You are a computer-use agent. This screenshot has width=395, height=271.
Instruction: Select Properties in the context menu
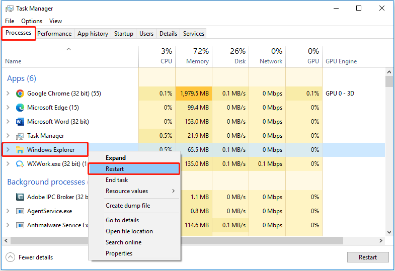[134, 253]
